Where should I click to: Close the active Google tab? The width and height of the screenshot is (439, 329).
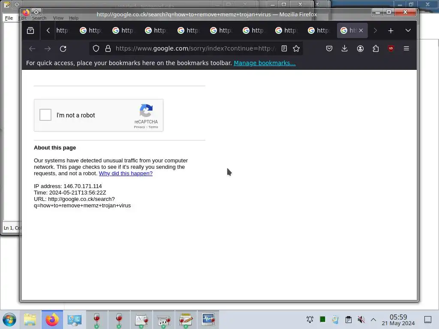pyautogui.click(x=361, y=30)
